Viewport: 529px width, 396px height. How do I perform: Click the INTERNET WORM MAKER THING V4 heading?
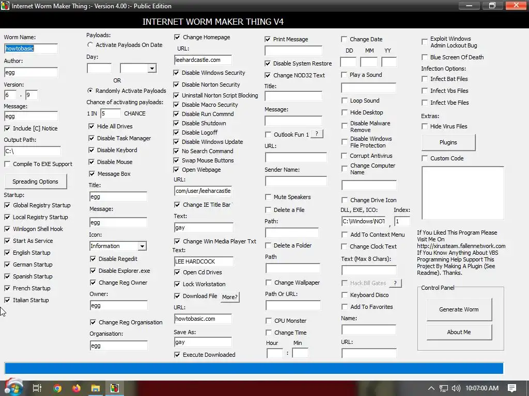pyautogui.click(x=213, y=22)
